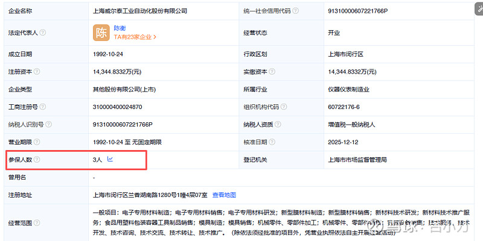Click the 注册地址 label cell
Viewport: 483px width, 241px height.
46,195
